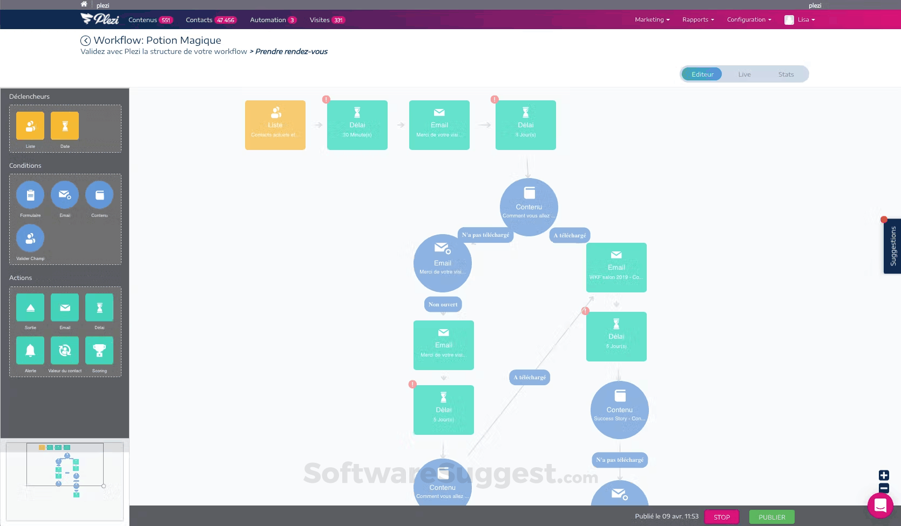
Task: Click the Liste trigger icon in Déclencheurs
Action: (x=30, y=126)
